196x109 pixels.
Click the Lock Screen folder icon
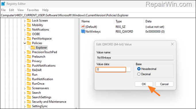[29, 20]
